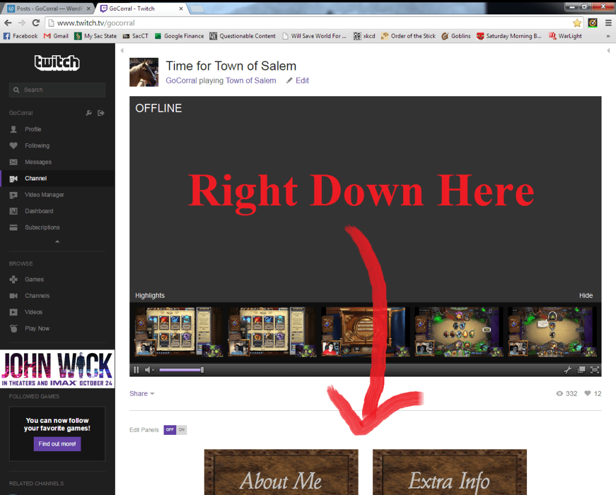Open account settings wrench icon in sidebar
This screenshot has width=616, height=495.
89,113
